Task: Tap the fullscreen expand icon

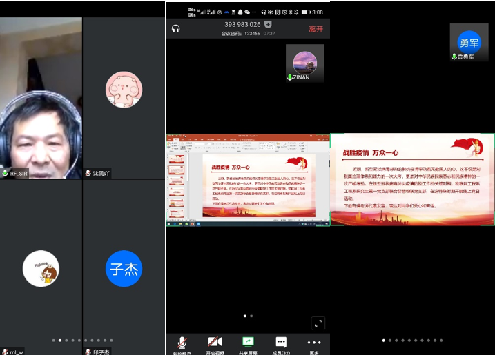Action: [318, 323]
